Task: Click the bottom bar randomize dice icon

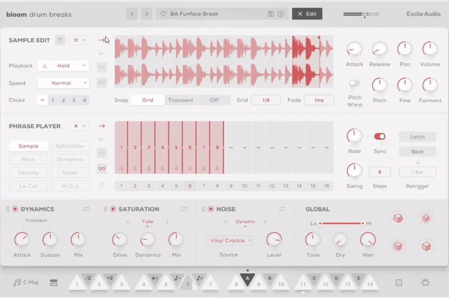Action: tap(398, 283)
